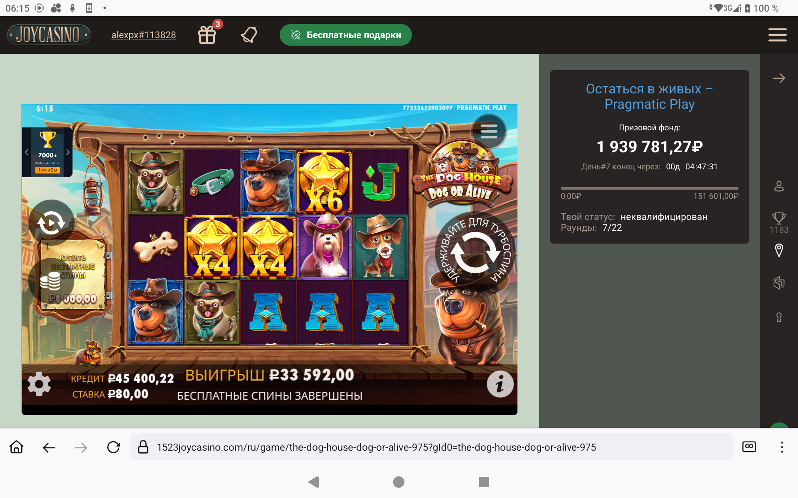The image size is (798, 498).
Task: Open the game settings gear
Action: click(x=39, y=384)
